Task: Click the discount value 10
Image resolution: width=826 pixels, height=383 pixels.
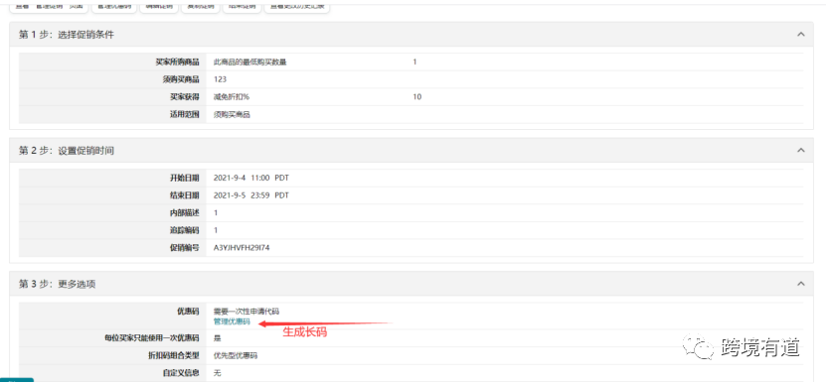Action: [x=417, y=97]
